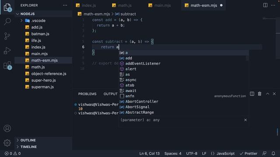Viewport: 280px width, 157px height.
Task: Open add.js in the explorer
Action: (x=37, y=27)
